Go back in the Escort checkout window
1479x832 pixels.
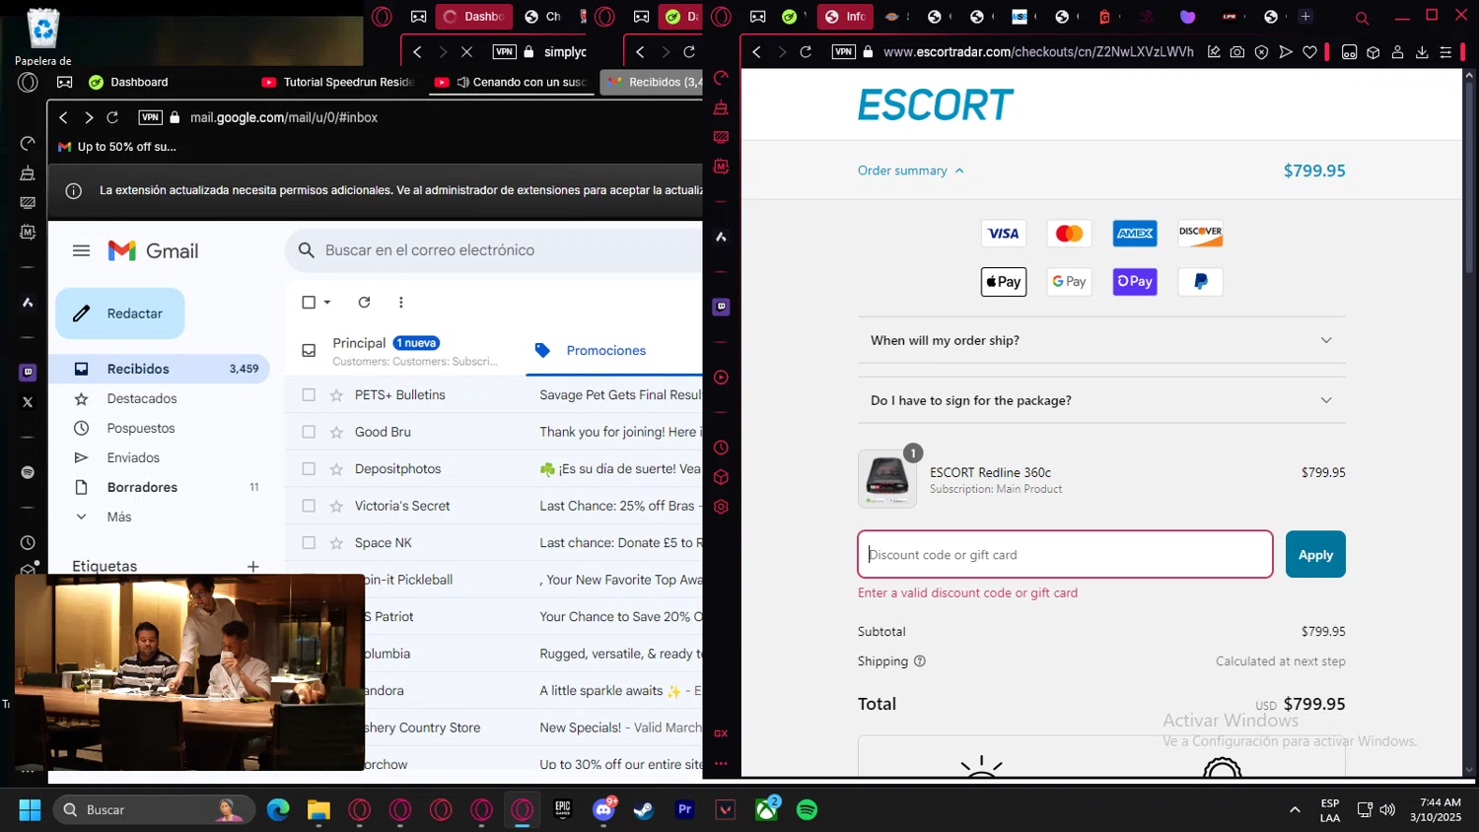756,52
